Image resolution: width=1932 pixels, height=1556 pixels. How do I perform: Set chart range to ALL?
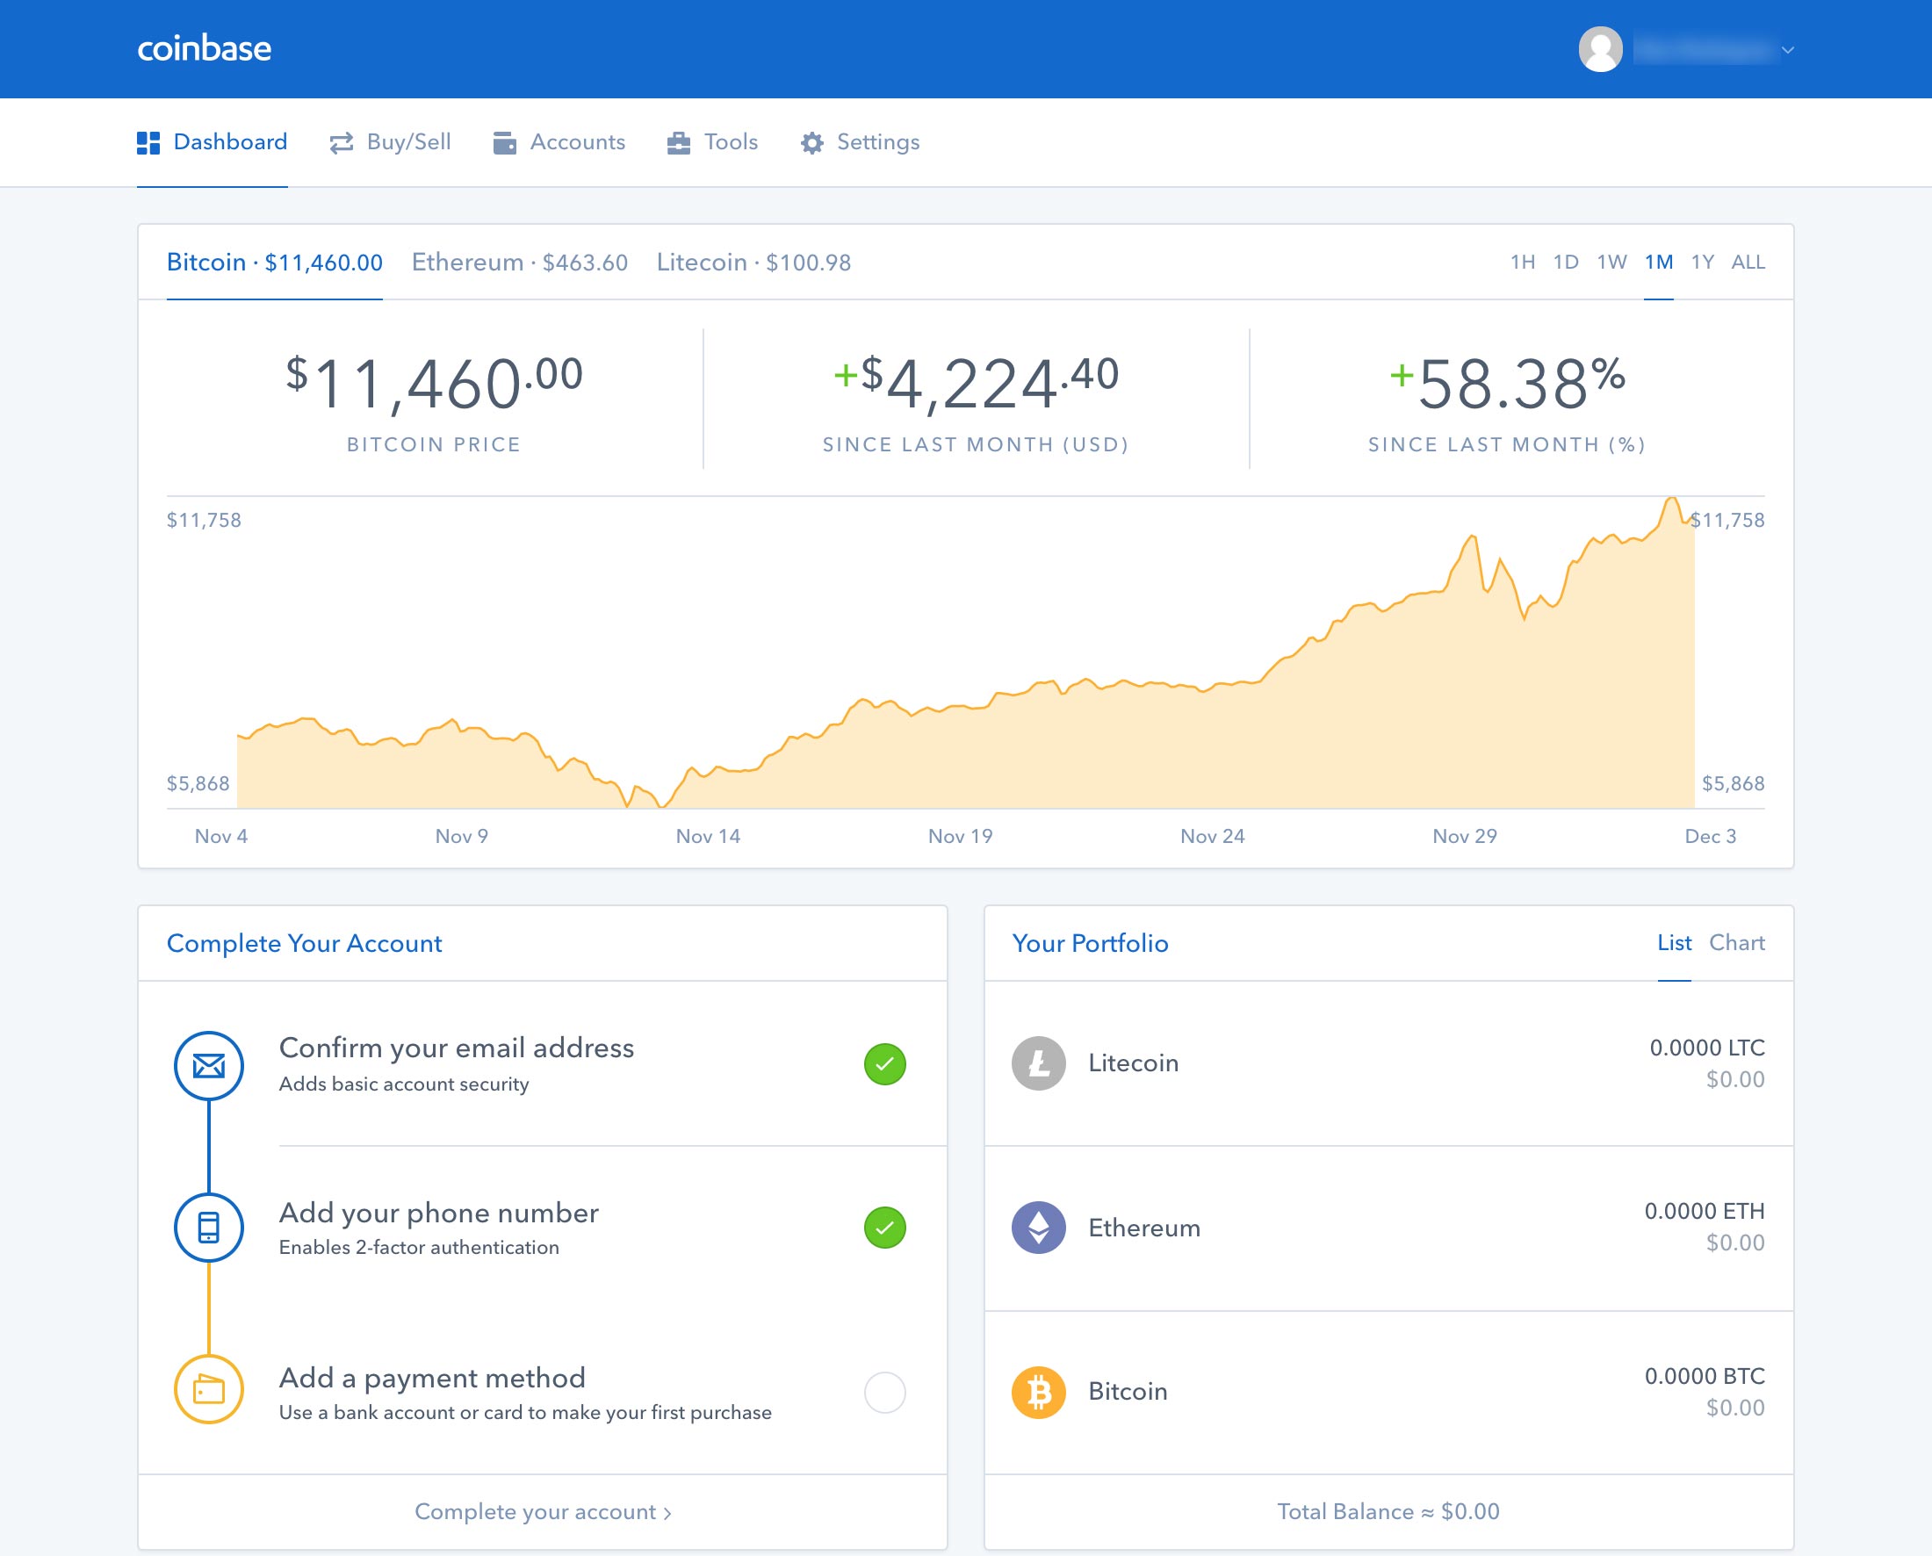[x=1748, y=262]
